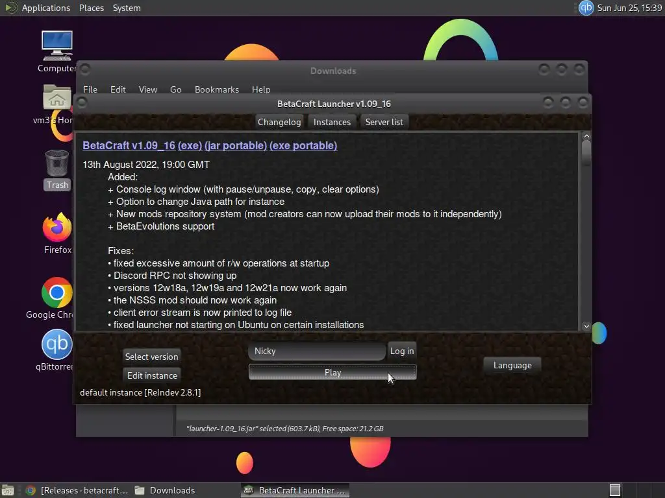Click the launcher not starting on Ubuntu line
The width and height of the screenshot is (665, 498).
pyautogui.click(x=236, y=324)
